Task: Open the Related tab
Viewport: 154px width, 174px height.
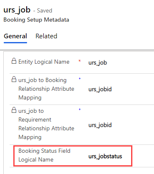Action: [x=46, y=36]
